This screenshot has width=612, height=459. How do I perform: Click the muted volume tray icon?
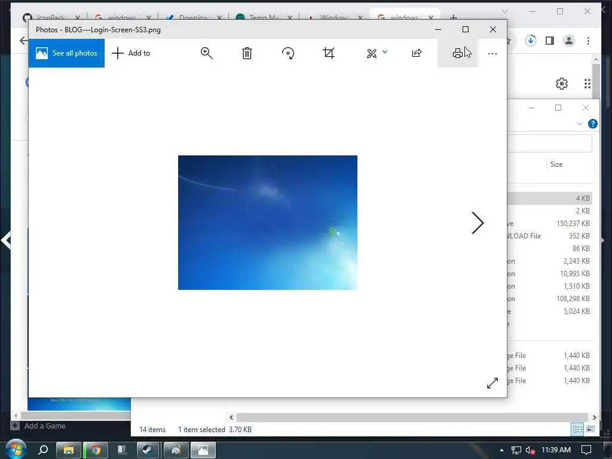[530, 450]
